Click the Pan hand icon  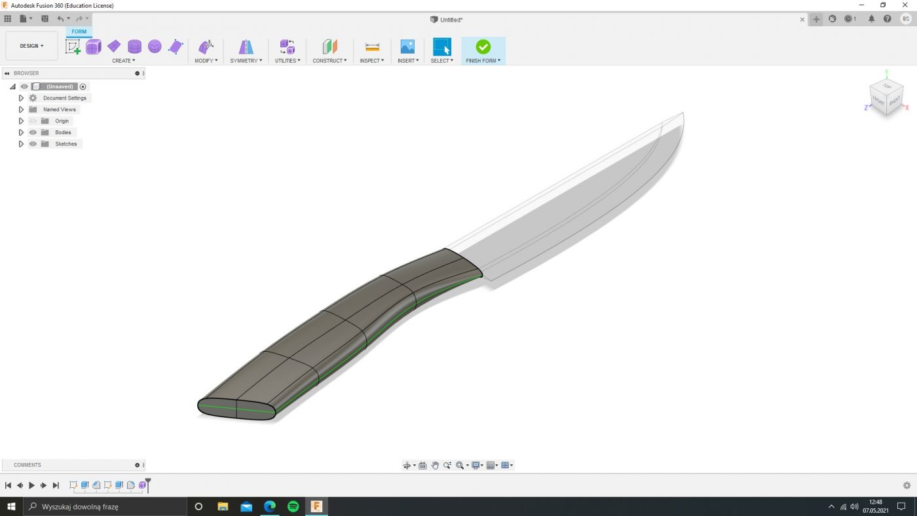435,466
